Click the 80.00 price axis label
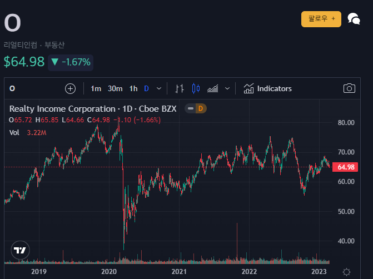373x279 pixels. click(346, 123)
